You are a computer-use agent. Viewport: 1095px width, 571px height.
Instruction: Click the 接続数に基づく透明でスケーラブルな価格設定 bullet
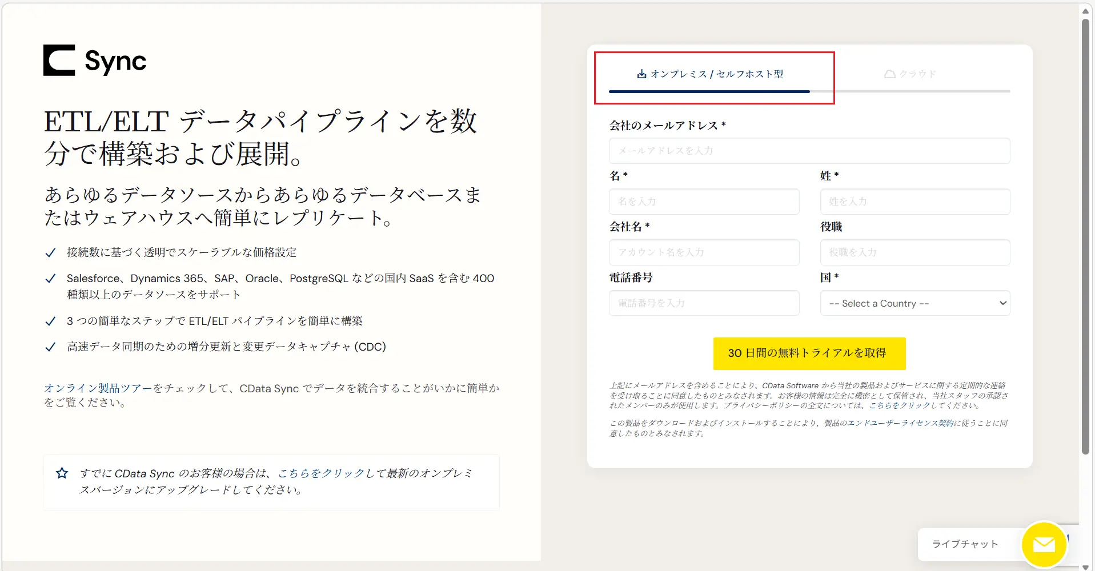(182, 252)
